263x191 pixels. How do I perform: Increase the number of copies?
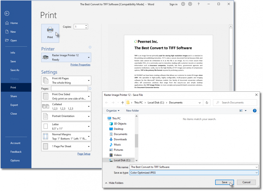[86, 25]
